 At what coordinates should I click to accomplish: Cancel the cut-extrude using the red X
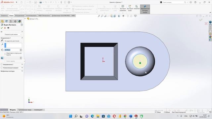[x=5, y=28]
